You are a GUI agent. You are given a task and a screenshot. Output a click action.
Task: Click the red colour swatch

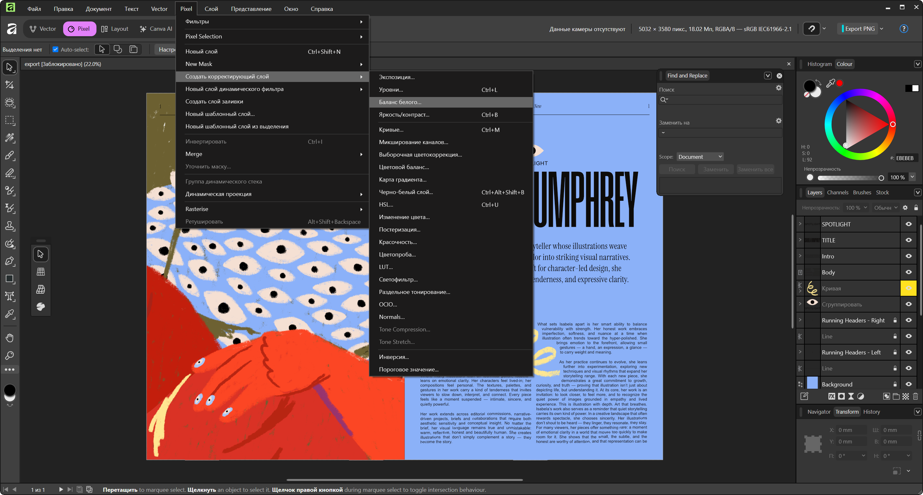(840, 83)
